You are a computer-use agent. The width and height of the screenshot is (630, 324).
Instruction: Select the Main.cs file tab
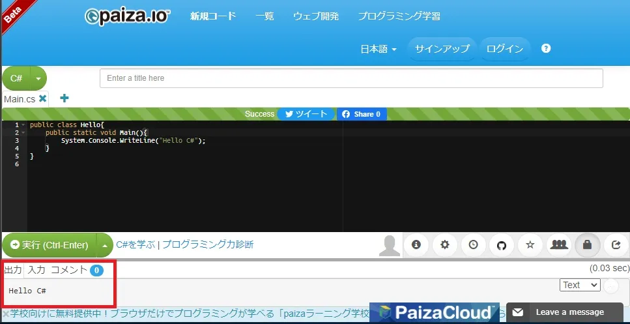(20, 99)
